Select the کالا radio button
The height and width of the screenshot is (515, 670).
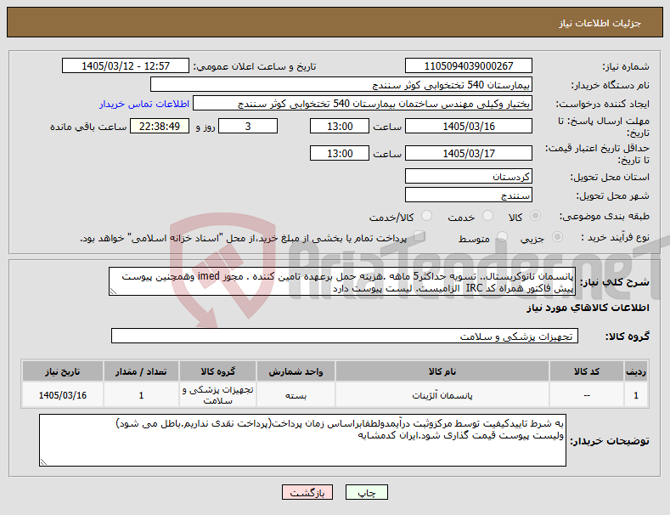pos(535,216)
